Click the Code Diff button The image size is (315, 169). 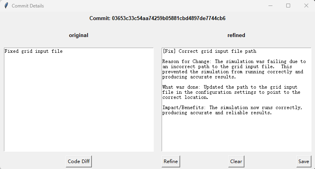[x=79, y=162]
